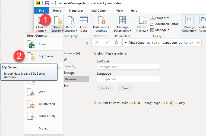Click the Reduce Rows icon
Image resolution: width=206 pixels, height=136 pixels.
(203, 20)
